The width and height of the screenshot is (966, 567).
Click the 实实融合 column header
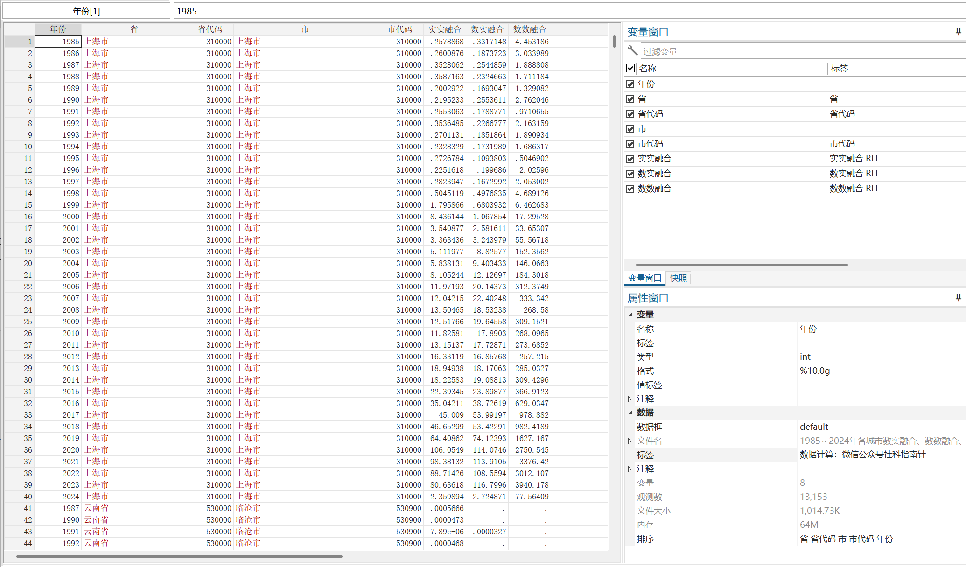[444, 29]
